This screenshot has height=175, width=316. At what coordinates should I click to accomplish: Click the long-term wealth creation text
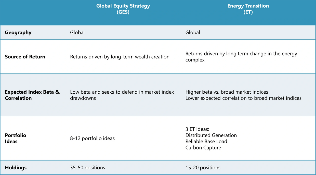[x=120, y=57]
